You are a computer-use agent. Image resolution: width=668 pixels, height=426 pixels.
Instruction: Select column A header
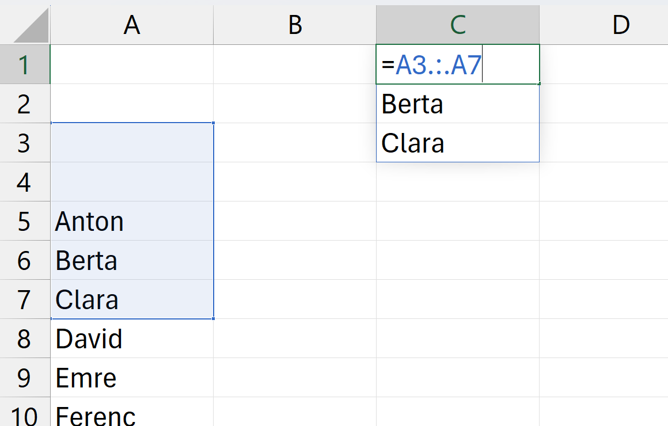pyautogui.click(x=132, y=25)
